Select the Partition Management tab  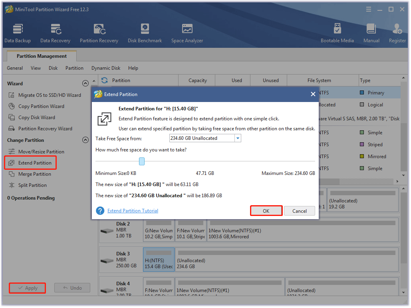tap(42, 56)
